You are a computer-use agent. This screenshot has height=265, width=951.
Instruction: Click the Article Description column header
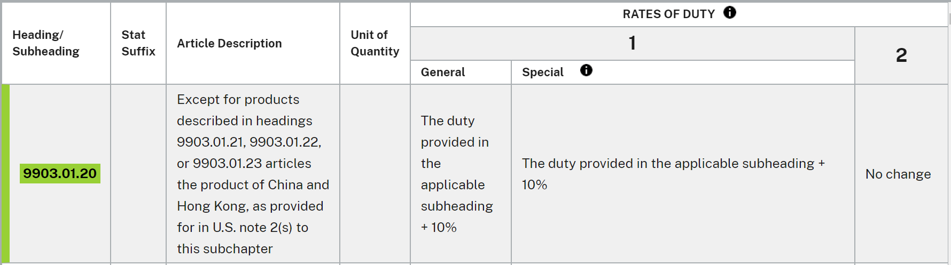(x=229, y=44)
